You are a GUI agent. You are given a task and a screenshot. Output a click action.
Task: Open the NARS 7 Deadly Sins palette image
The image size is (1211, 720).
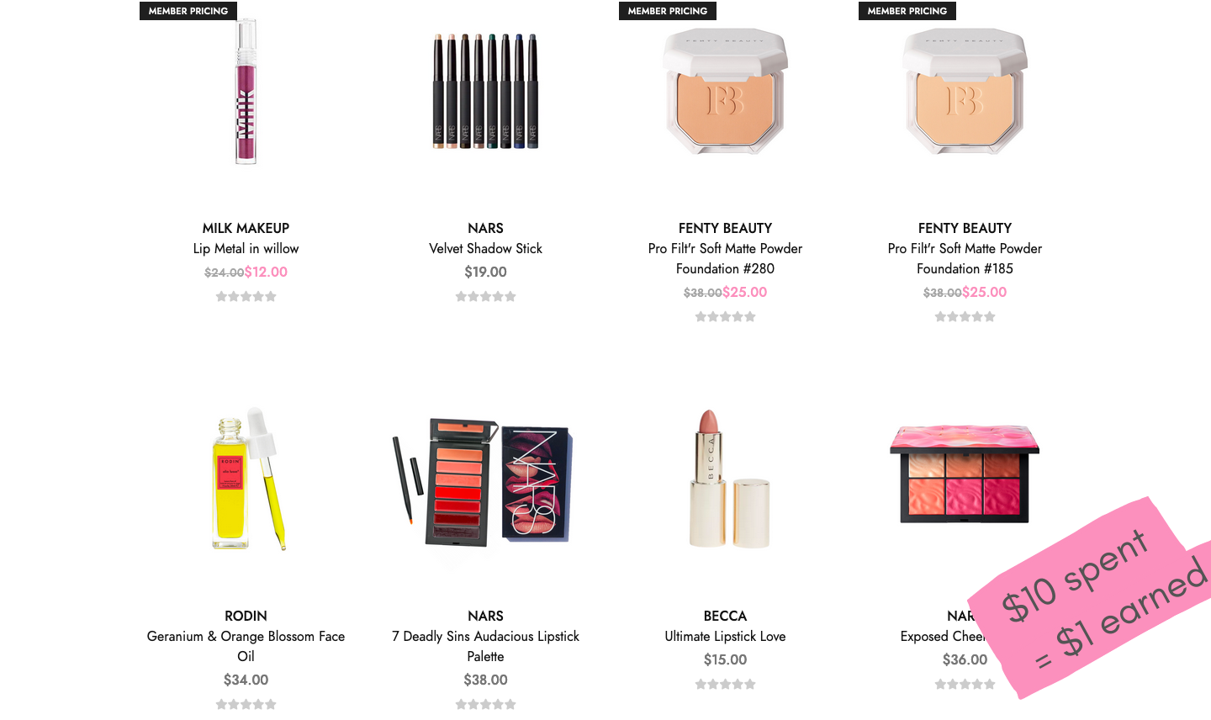(x=485, y=480)
